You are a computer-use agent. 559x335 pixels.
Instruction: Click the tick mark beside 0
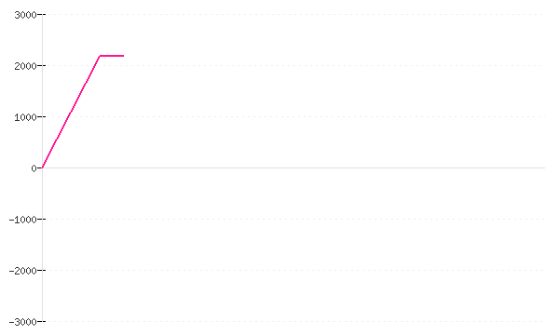coord(41,167)
